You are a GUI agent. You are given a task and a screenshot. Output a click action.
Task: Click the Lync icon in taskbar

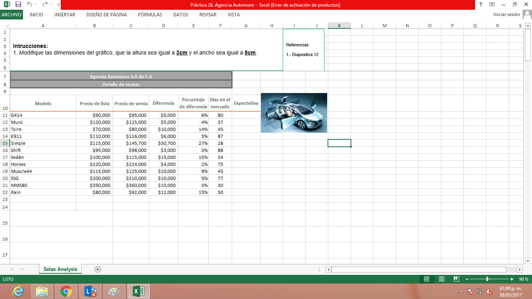90,291
